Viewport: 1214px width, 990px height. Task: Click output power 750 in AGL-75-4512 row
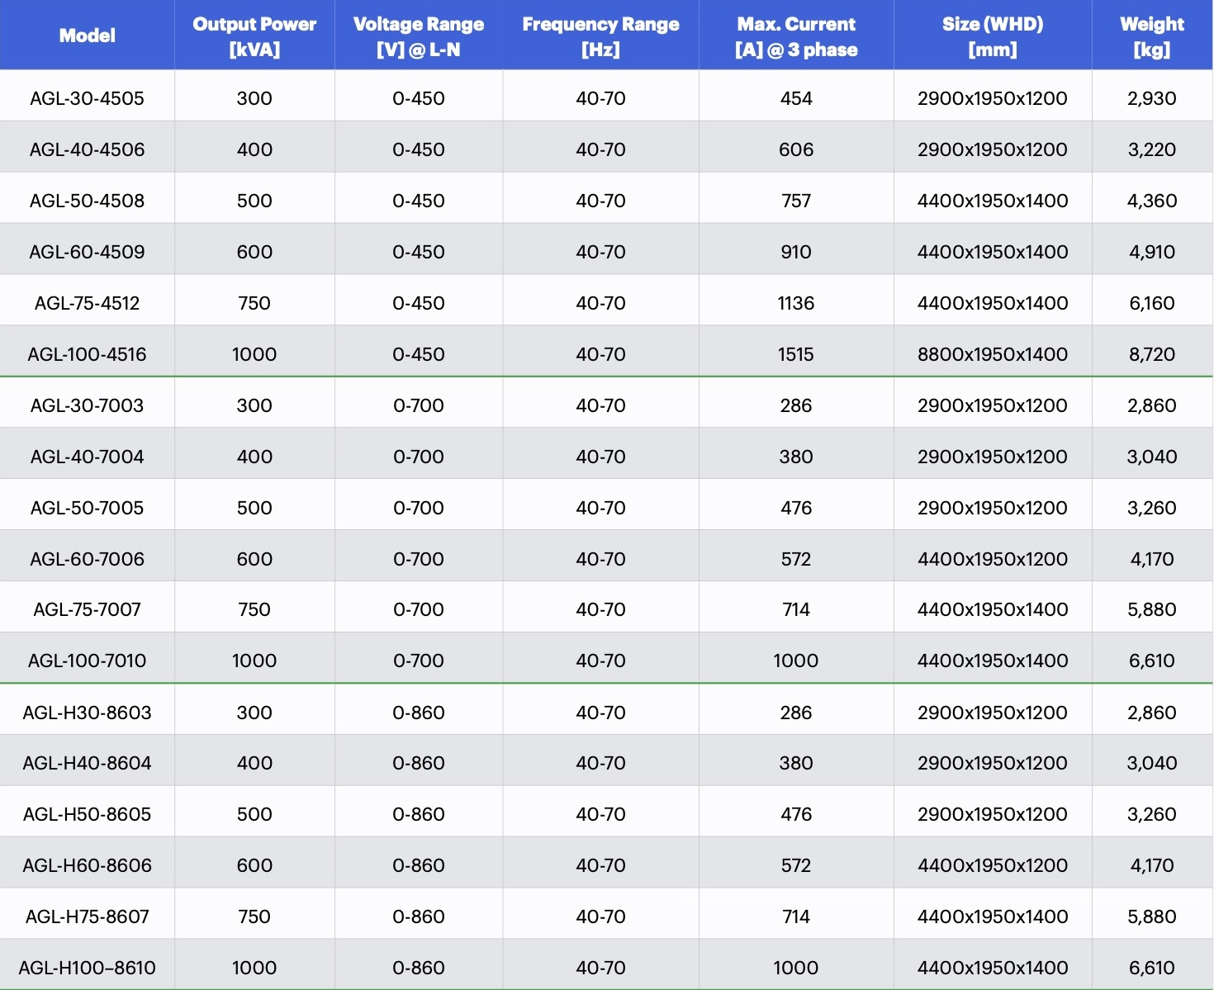click(254, 303)
